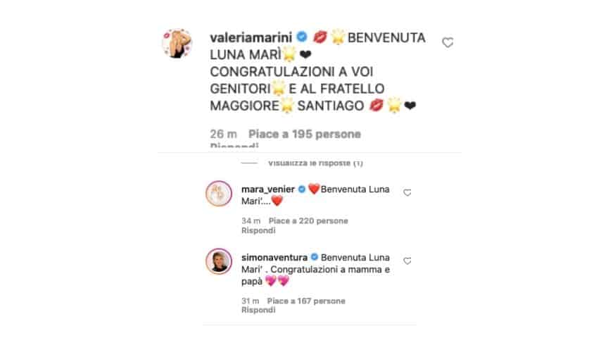This screenshot has width=601, height=338.
Task: Click valeriamarini's blue verified badge
Action: (302, 37)
